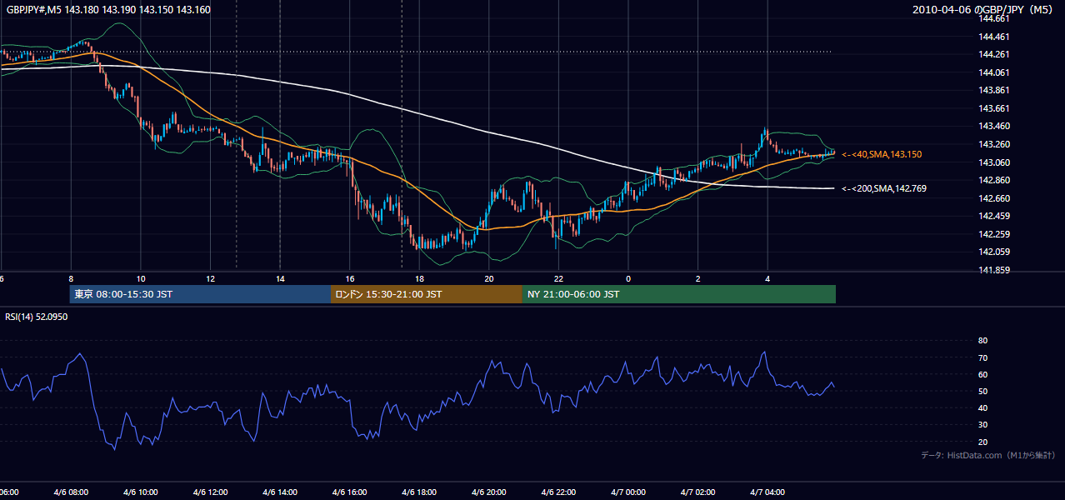Open the HistData.com data source credit

(x=987, y=455)
